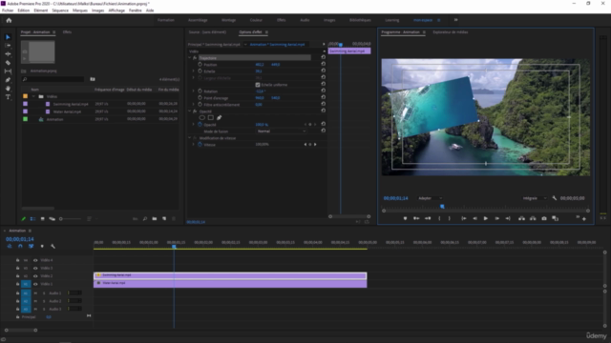611x343 pixels.
Task: Switch to the Montage workspace tab
Action: [228, 20]
